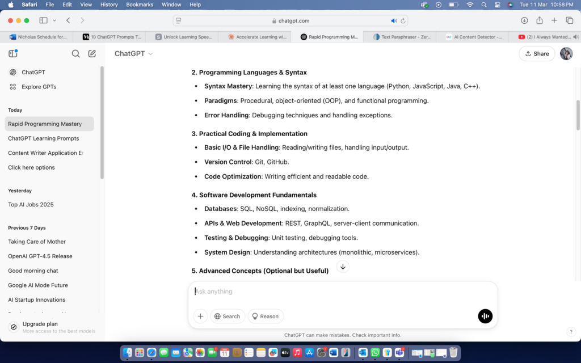The height and width of the screenshot is (363, 581).
Task: Open the user profile avatar
Action: [566, 54]
